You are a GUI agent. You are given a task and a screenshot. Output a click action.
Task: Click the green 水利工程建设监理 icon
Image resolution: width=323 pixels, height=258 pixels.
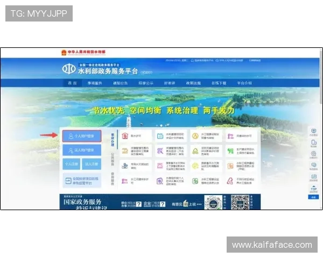click(x=195, y=181)
